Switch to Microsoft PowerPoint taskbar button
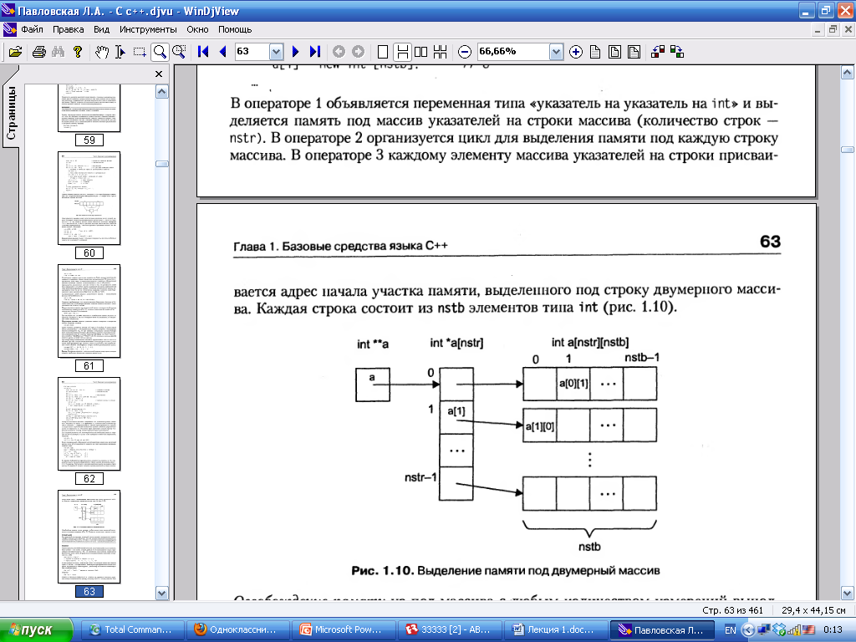This screenshot has height=642, width=856. coord(342,630)
